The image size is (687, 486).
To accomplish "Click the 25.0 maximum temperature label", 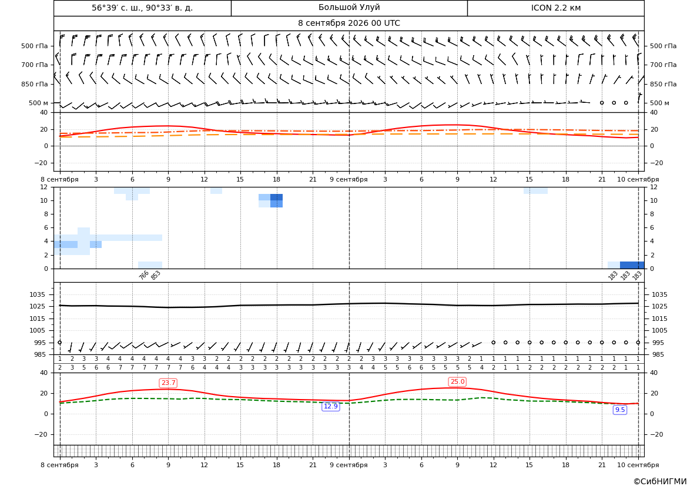I will [x=457, y=382].
